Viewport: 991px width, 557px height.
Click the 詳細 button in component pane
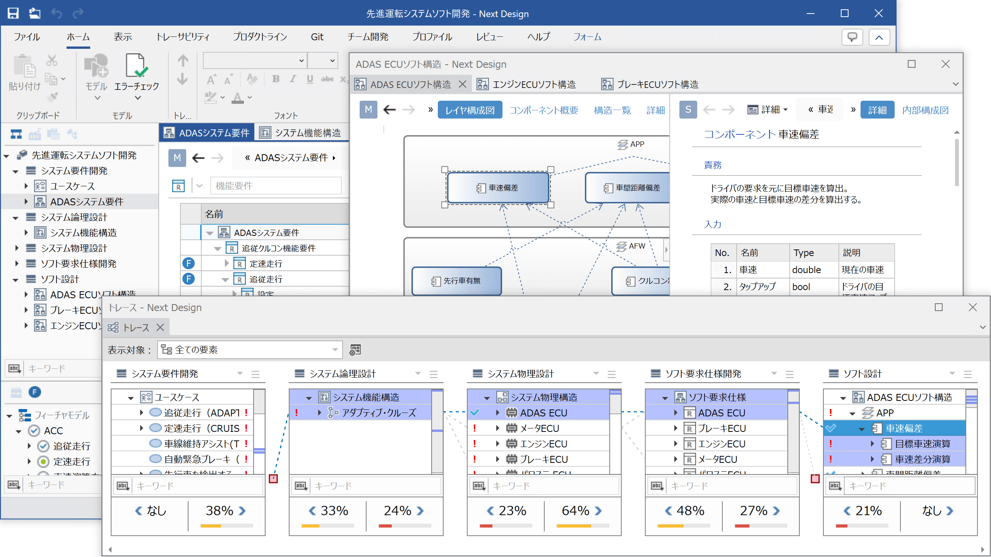point(877,110)
